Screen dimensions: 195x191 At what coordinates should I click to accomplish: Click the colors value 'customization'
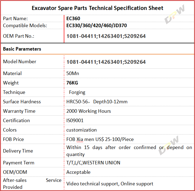coord(81,130)
